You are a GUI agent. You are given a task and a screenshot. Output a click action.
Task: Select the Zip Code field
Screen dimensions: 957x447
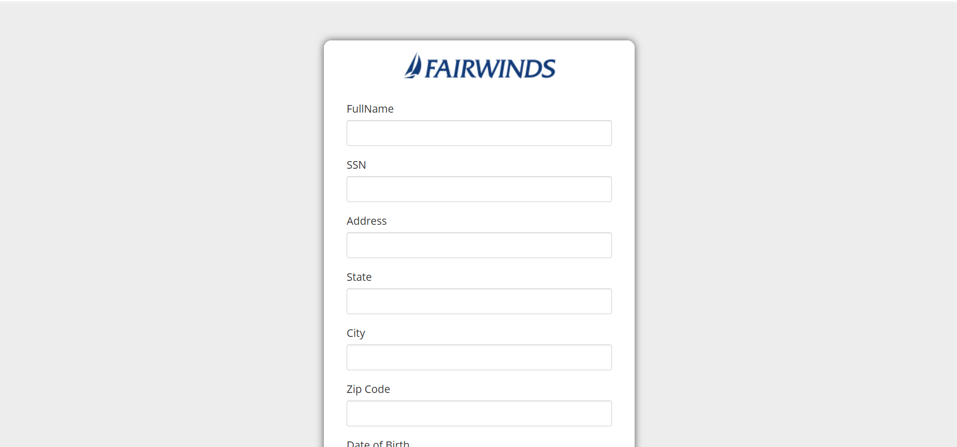(x=478, y=414)
